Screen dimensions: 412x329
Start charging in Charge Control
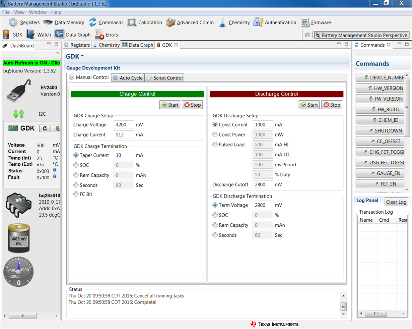pyautogui.click(x=170, y=105)
